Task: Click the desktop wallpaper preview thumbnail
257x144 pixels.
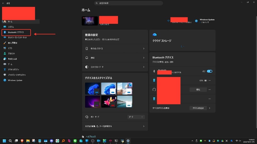Action: pyautogui.click(x=90, y=21)
